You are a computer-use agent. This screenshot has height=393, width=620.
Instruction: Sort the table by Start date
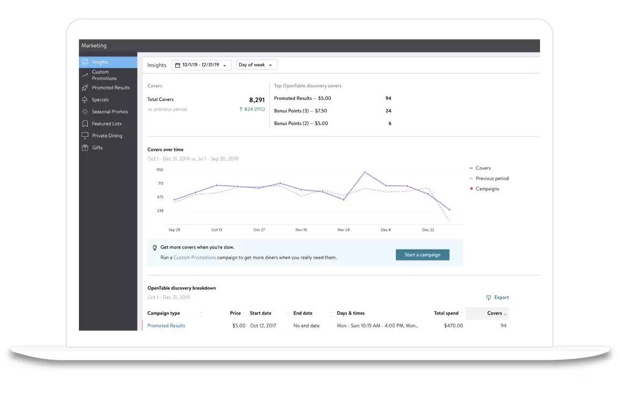tap(261, 313)
